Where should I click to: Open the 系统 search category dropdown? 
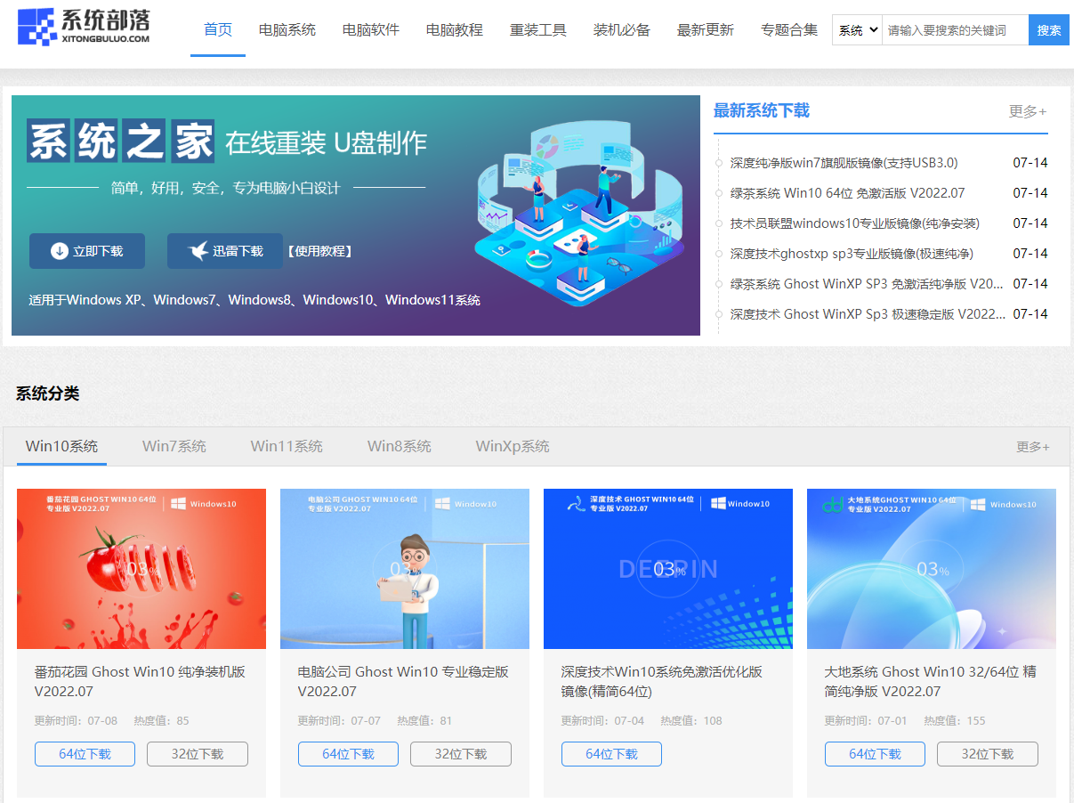(855, 29)
